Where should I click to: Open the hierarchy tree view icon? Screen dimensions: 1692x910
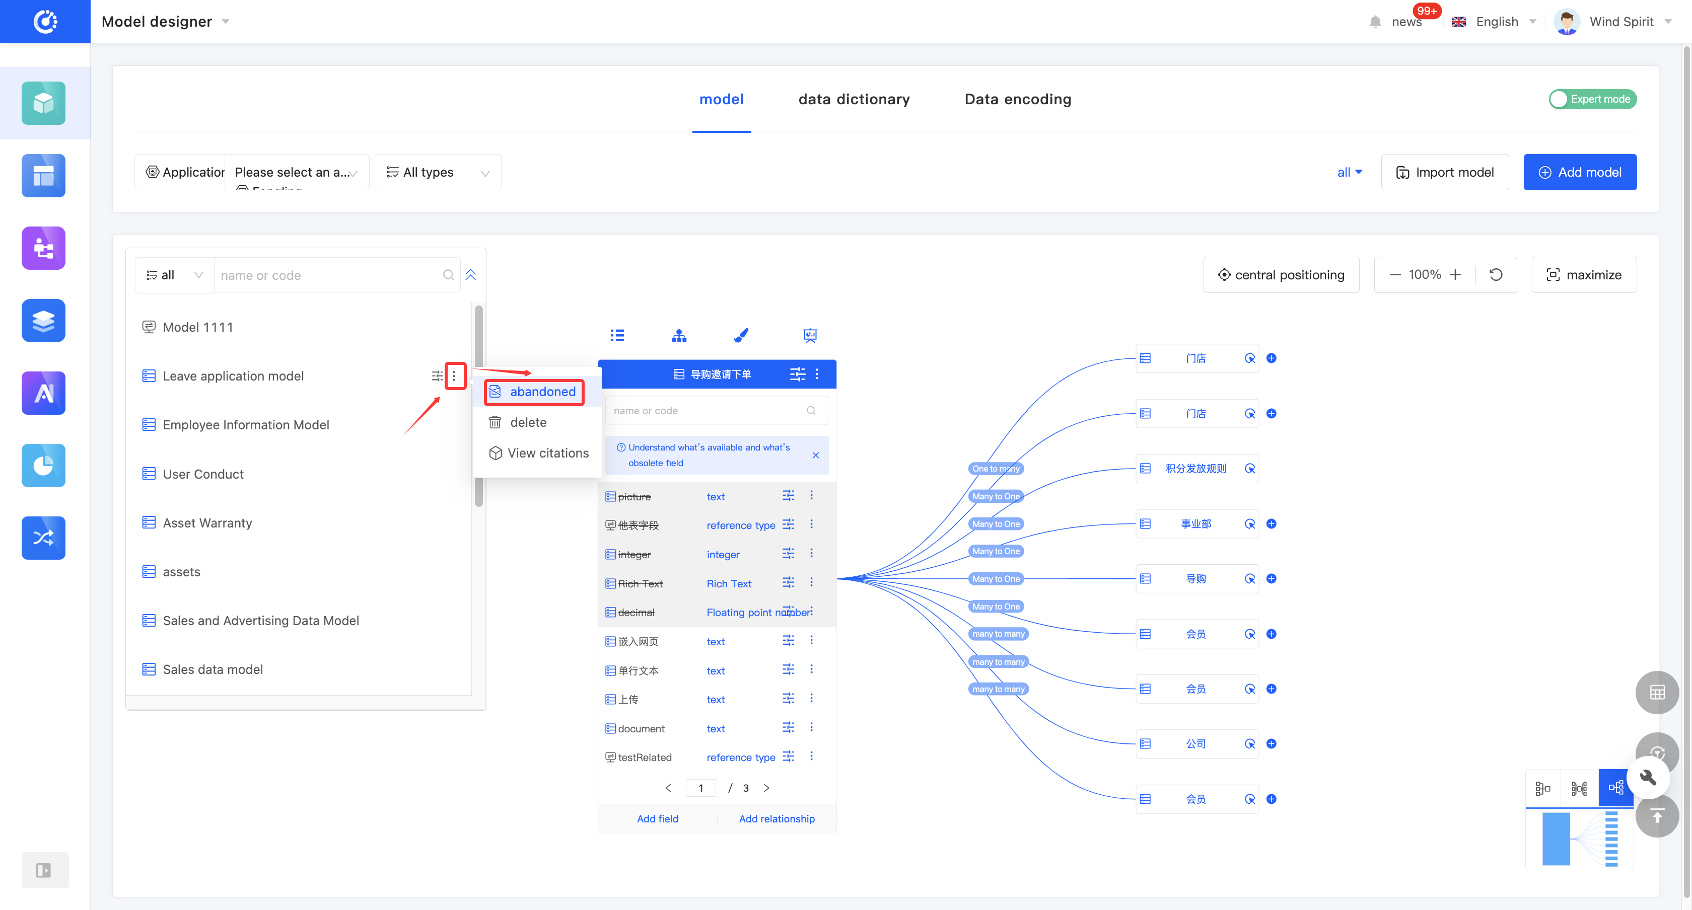tap(679, 336)
